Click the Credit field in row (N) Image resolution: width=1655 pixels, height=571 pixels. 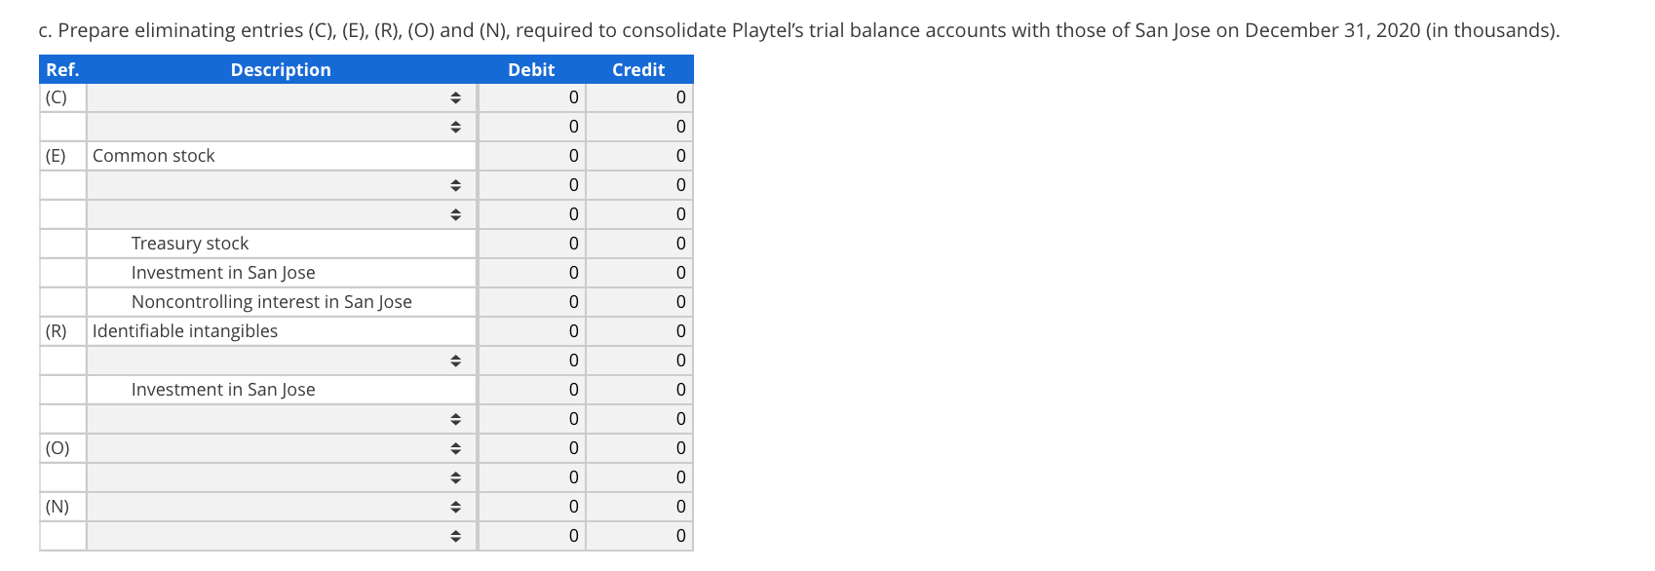[639, 507]
